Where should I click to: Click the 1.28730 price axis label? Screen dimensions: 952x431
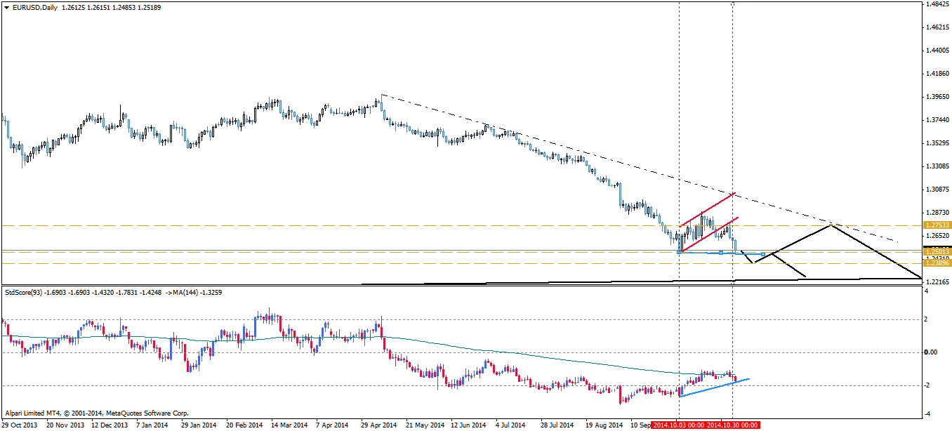coord(937,212)
